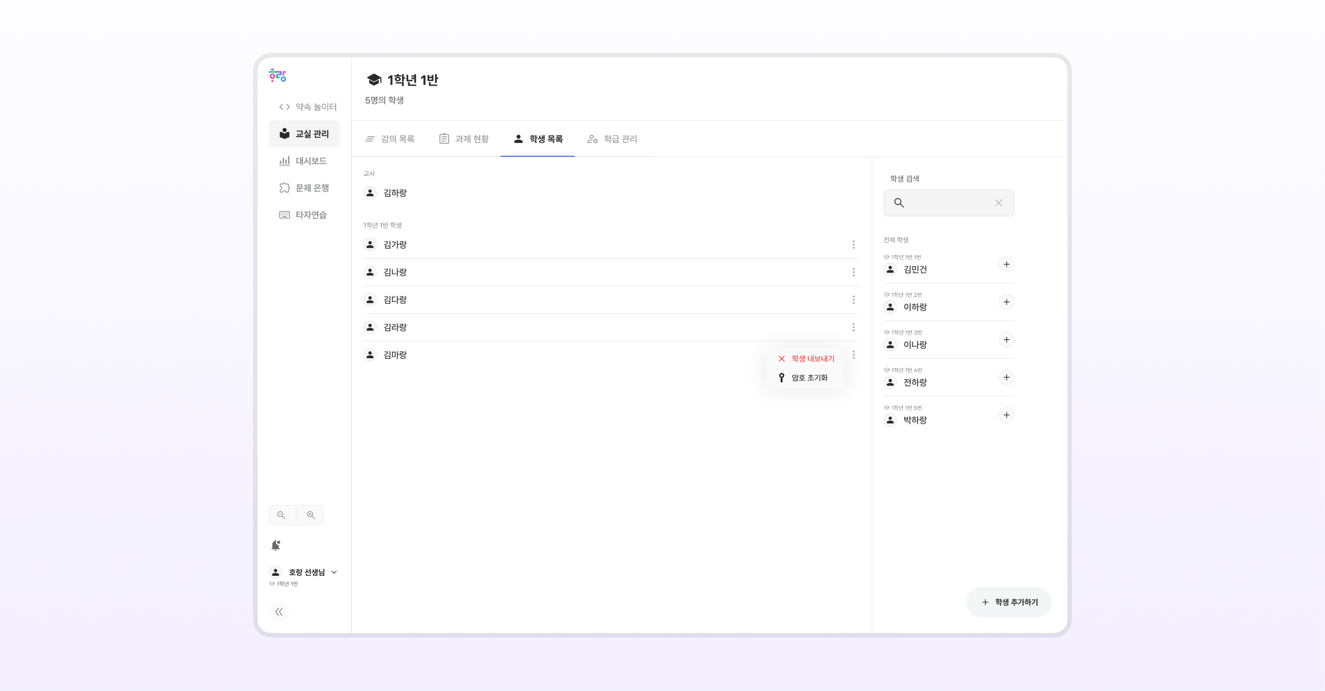Collapse the sidebar with the double chevron

point(279,612)
